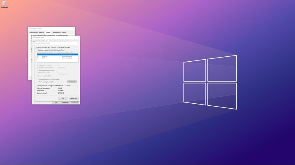Click the 16 MB minimum value
The width and height of the screenshot is (295, 165).
coord(60,88)
